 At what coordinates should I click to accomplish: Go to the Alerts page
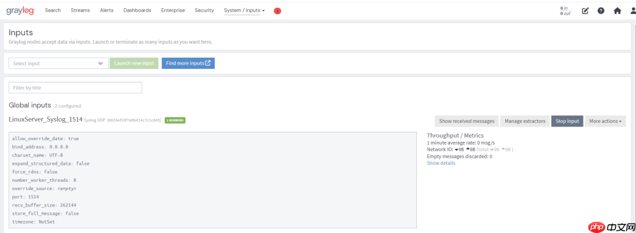point(107,11)
